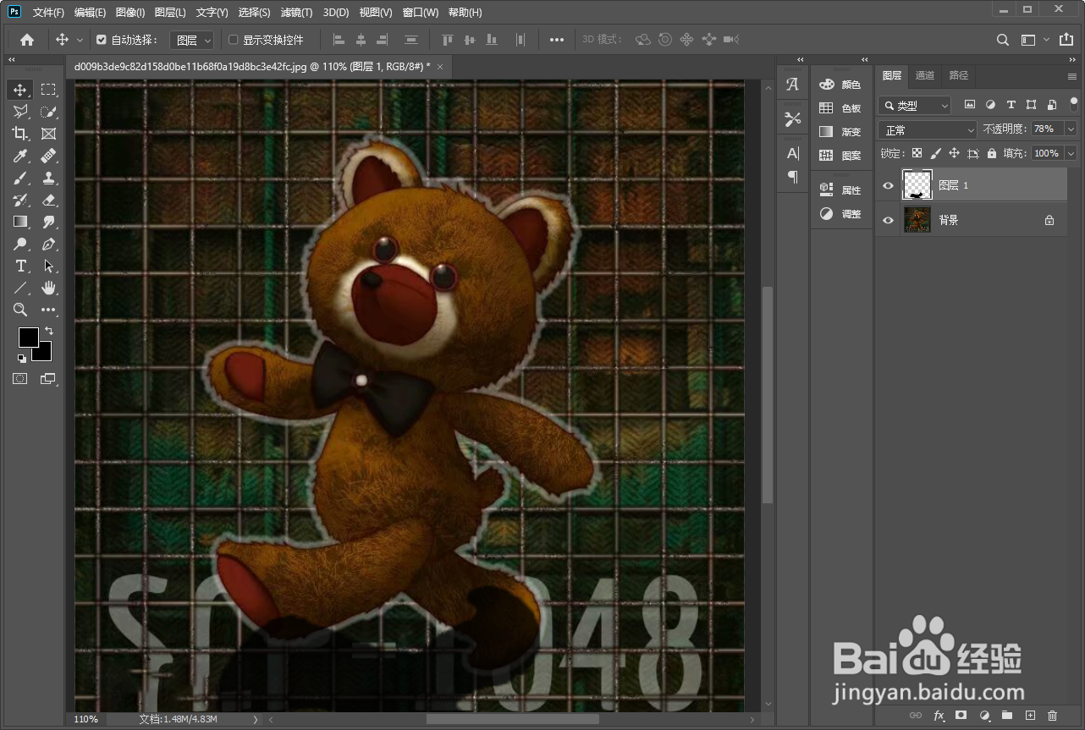Image resolution: width=1085 pixels, height=730 pixels.
Task: Toggle Quick Mask mode
Action: [19, 379]
